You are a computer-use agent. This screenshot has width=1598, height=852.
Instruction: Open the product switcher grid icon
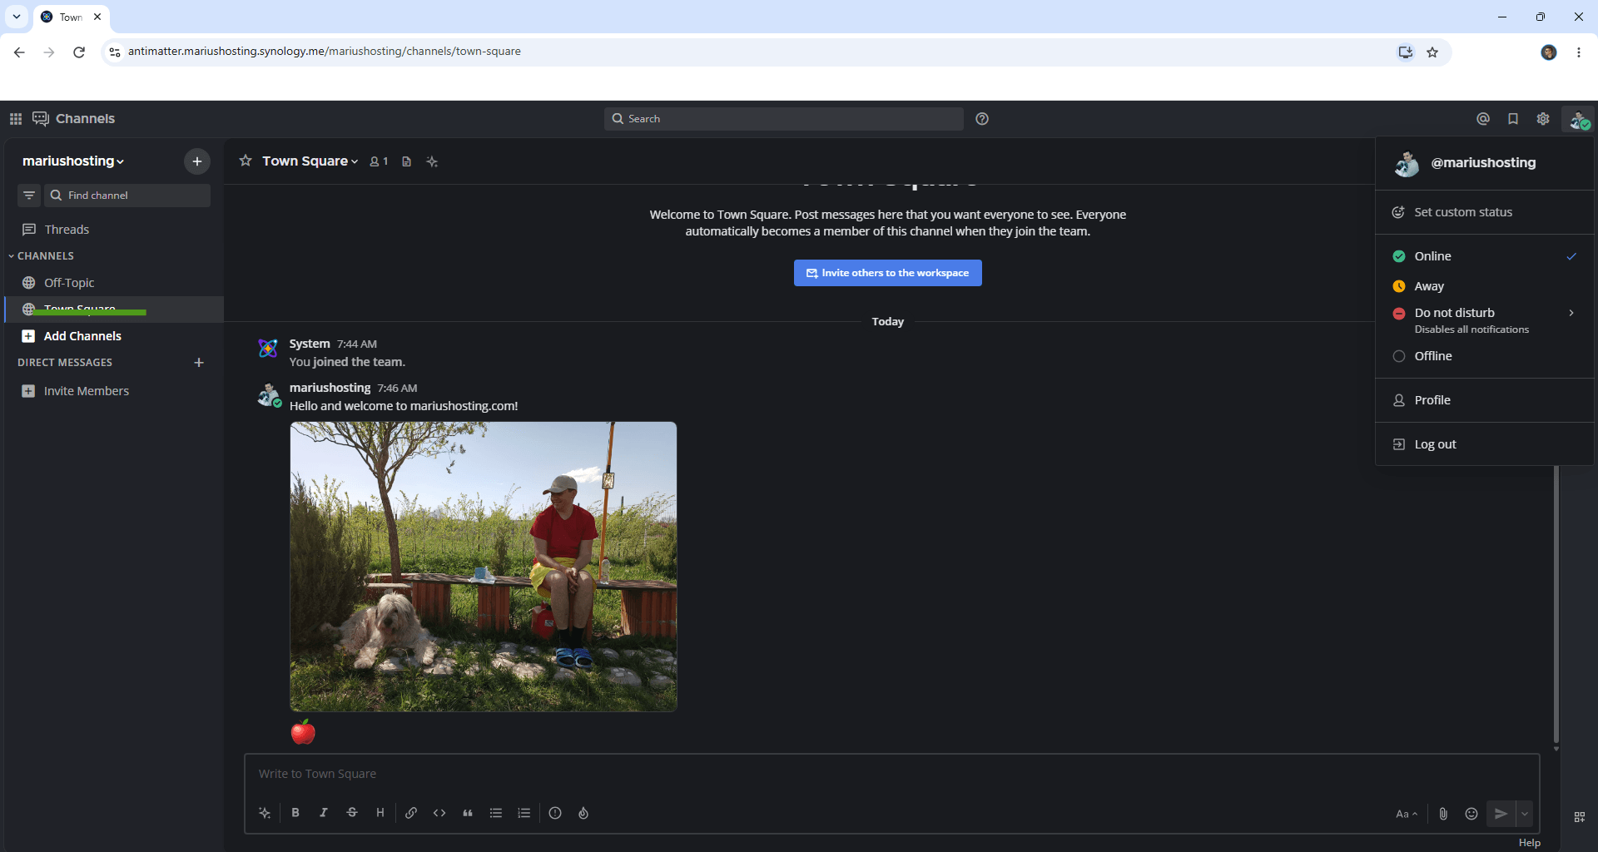point(15,119)
